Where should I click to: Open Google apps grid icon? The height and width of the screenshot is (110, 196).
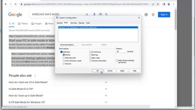(153, 15)
